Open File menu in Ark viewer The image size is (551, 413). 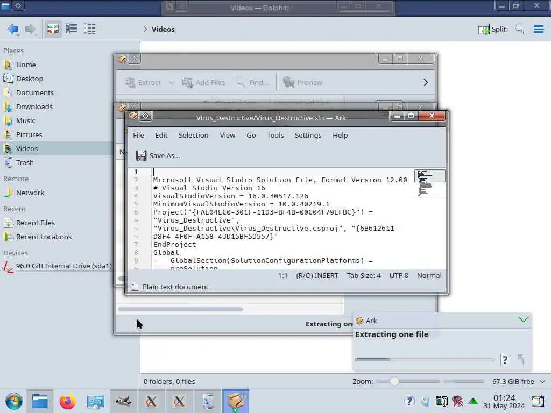point(138,135)
